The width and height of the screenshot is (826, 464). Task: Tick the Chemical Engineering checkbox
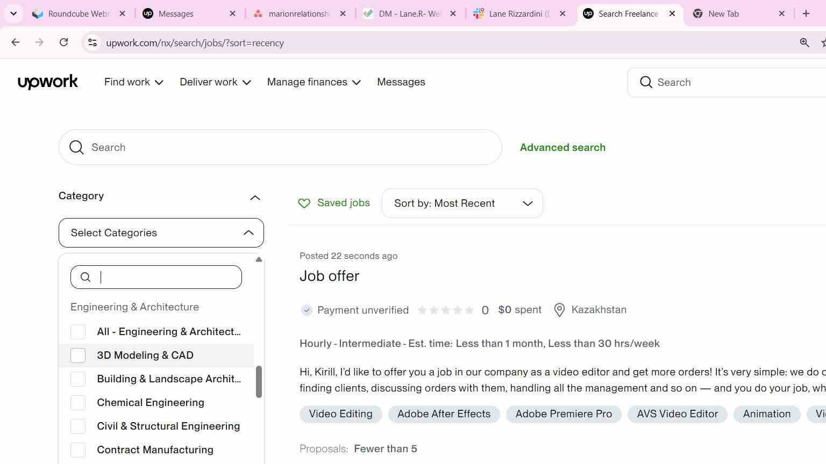78,403
